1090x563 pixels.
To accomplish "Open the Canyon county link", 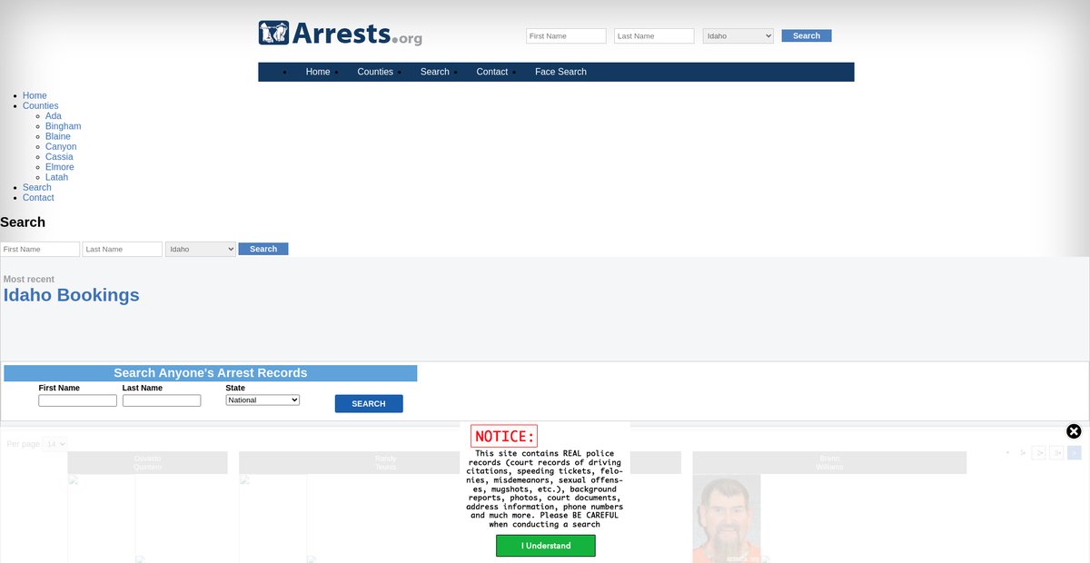I will [61, 147].
